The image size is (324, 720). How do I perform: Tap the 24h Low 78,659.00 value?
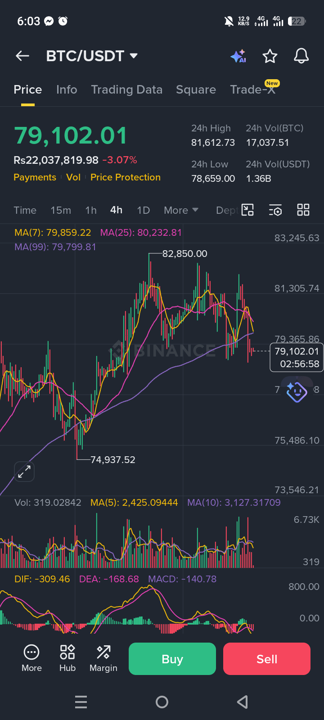coord(213,179)
